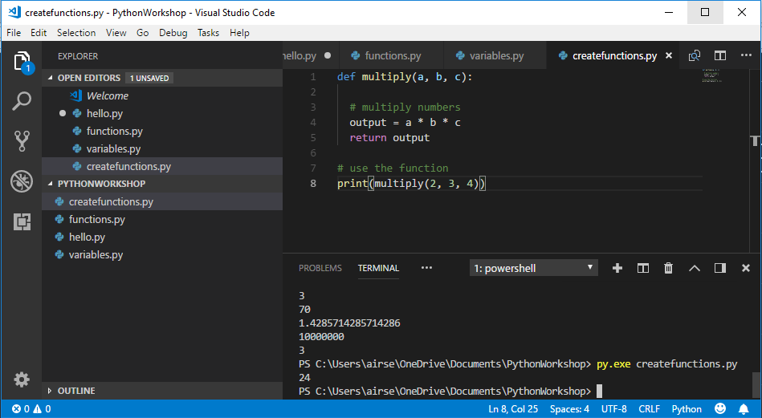Click the unsaved dot on hello.py tab
This screenshot has height=418, width=762.
[328, 56]
